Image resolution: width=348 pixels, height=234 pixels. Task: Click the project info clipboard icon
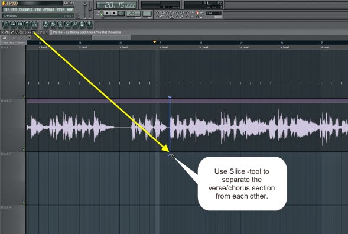(x=82, y=24)
